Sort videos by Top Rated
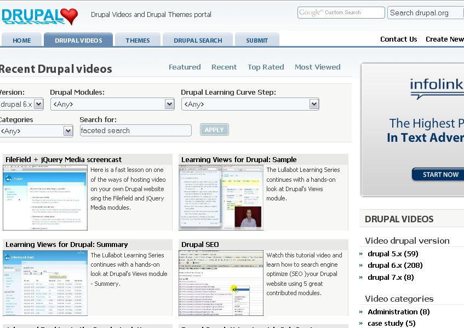Image resolution: width=464 pixels, height=328 pixels. 266,67
